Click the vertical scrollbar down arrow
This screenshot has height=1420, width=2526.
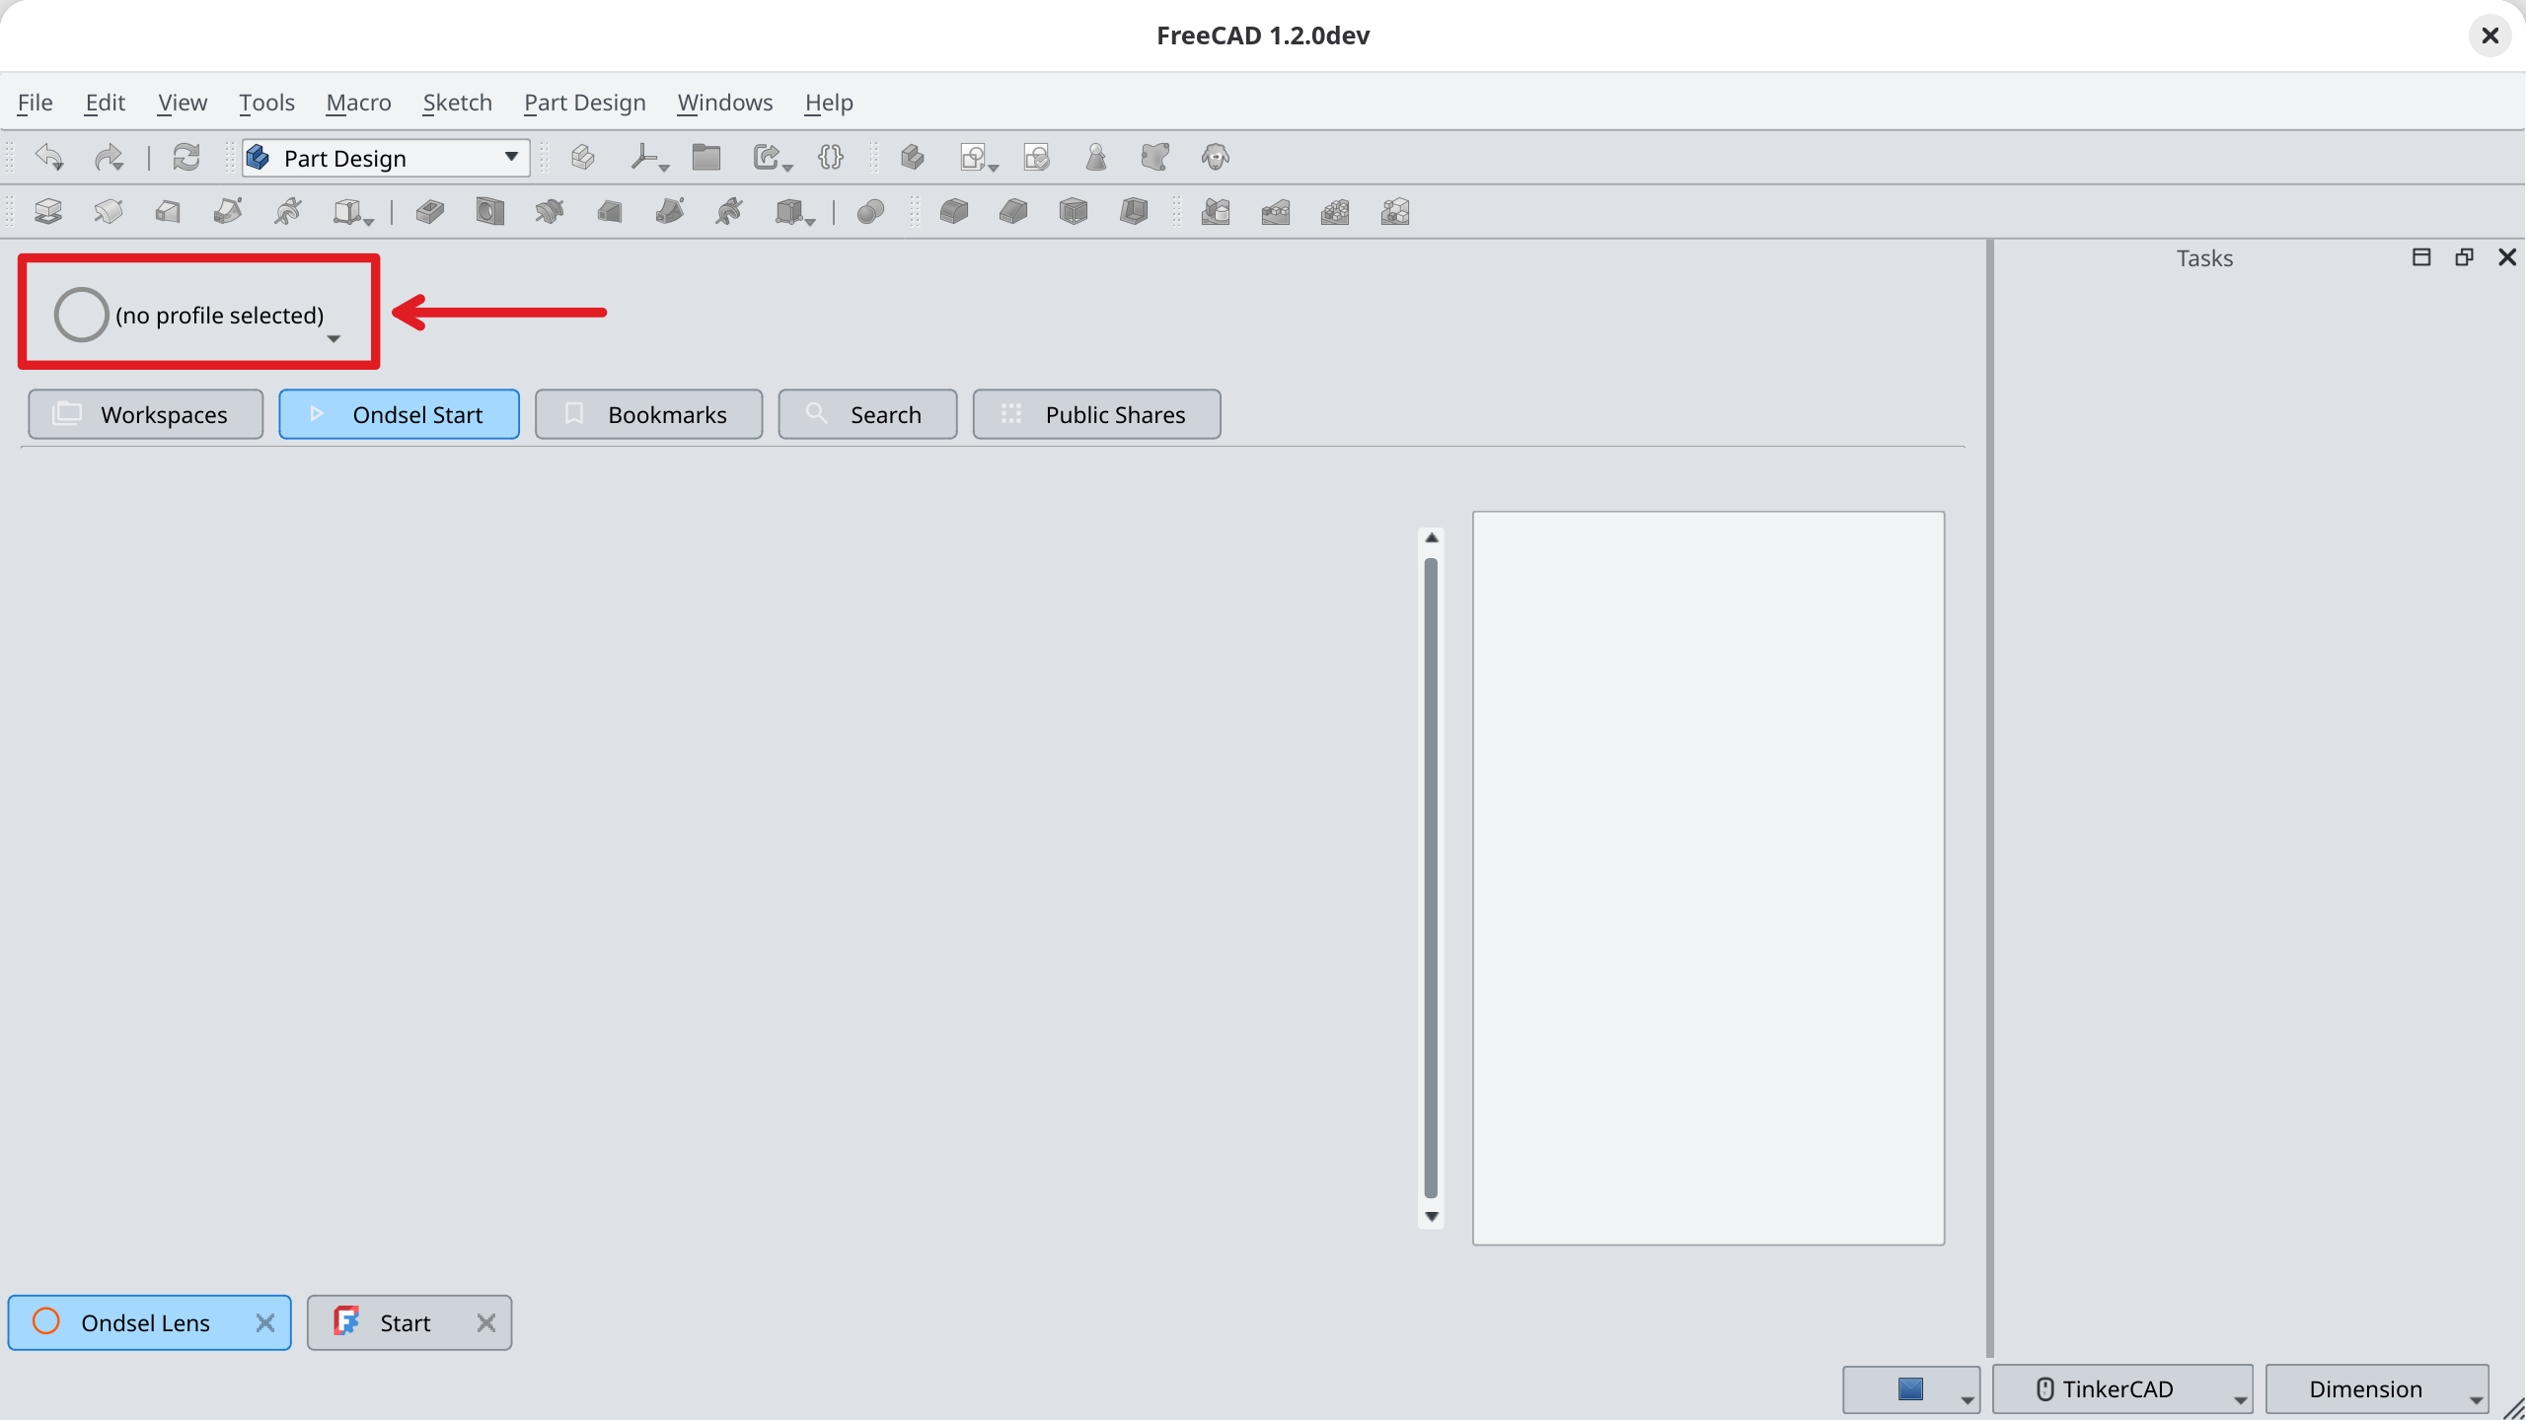tap(1431, 1216)
